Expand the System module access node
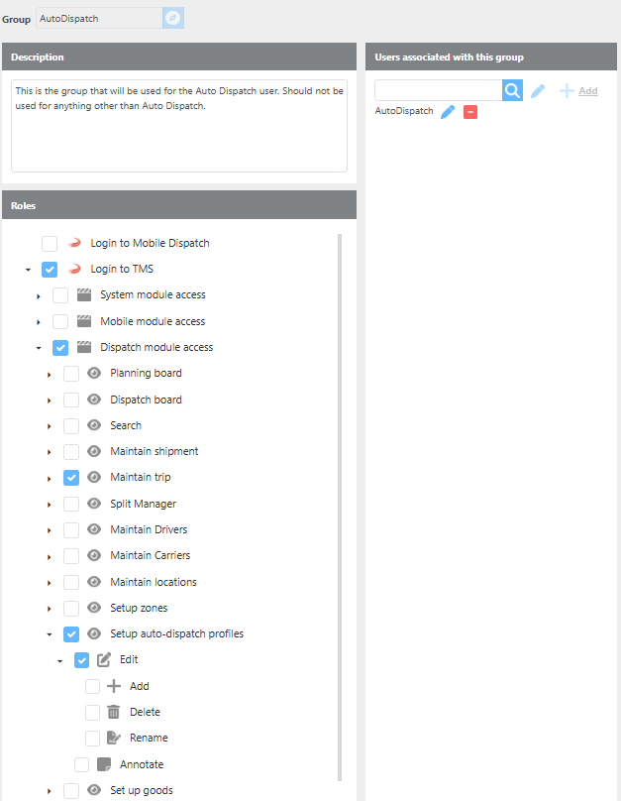Viewport: 621px width, 801px height. (39, 295)
